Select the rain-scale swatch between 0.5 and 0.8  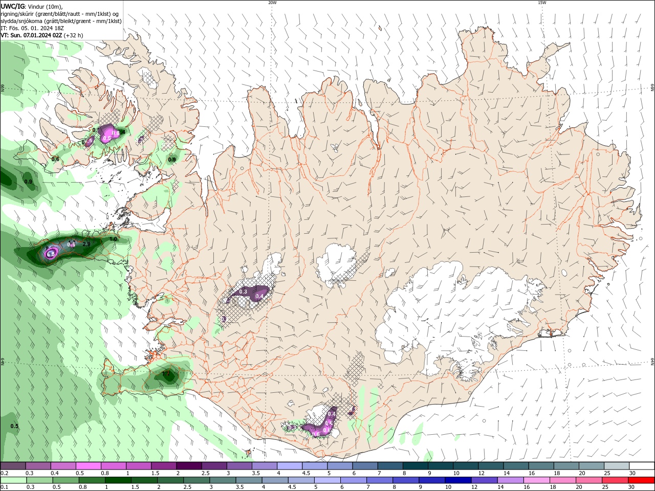(x=65, y=480)
